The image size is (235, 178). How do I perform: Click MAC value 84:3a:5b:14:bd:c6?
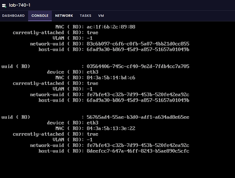tap(111, 77)
